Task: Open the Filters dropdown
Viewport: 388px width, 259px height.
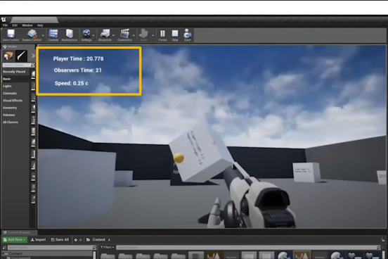Action: [107, 247]
